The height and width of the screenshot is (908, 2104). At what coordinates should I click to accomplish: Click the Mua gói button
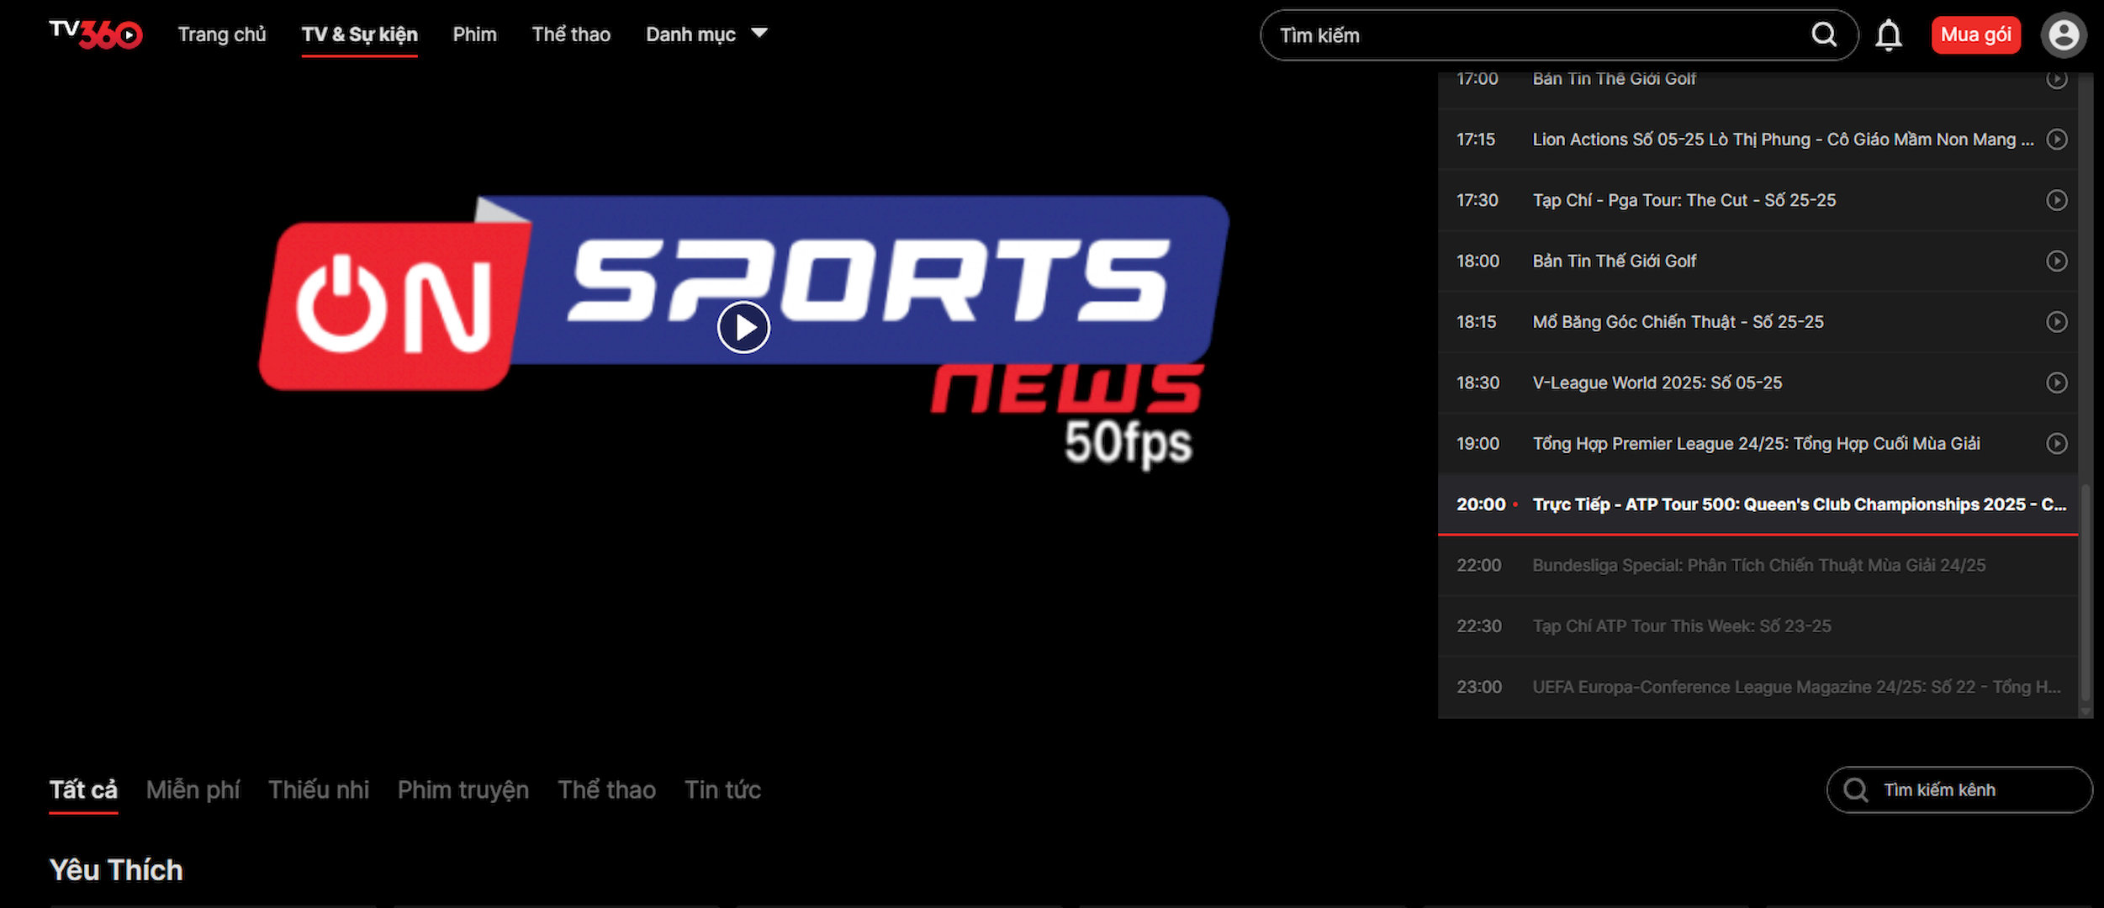click(x=1975, y=35)
